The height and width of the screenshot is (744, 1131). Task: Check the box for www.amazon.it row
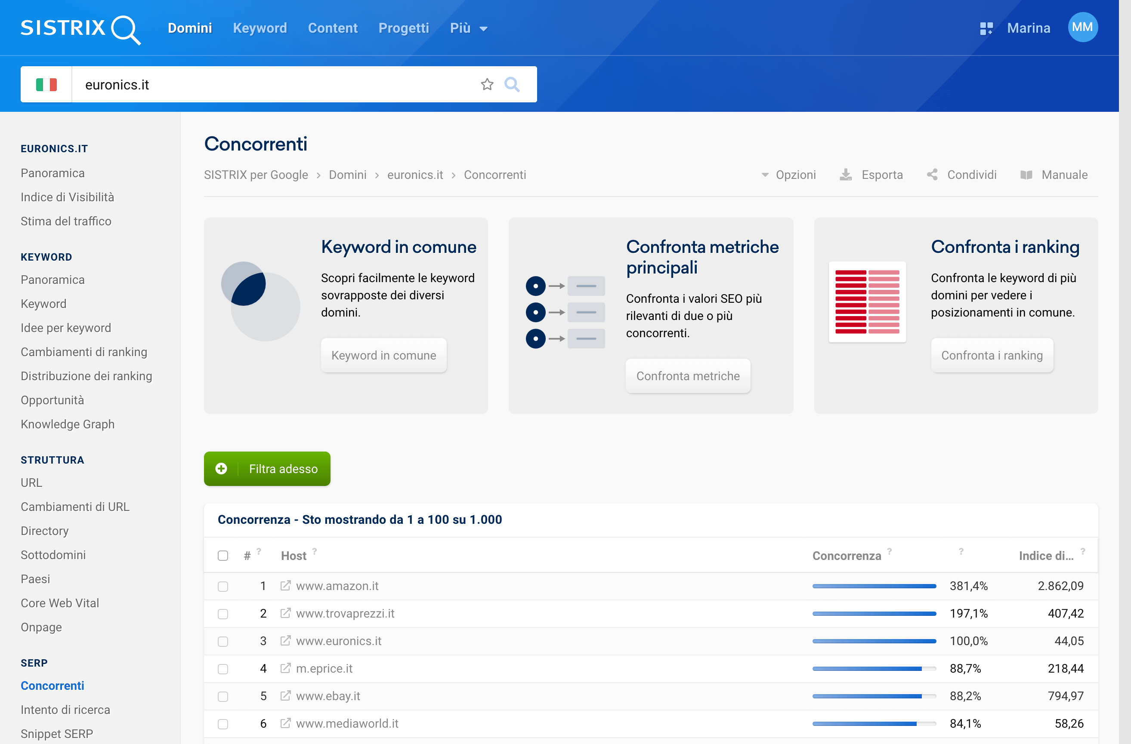223,586
